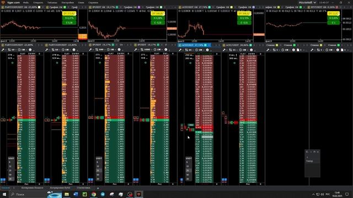The height and width of the screenshot is (198, 353).
Task: Select USDT volume 25 in ACHUSDT 27,74% panel
Action: [x=188, y=170]
